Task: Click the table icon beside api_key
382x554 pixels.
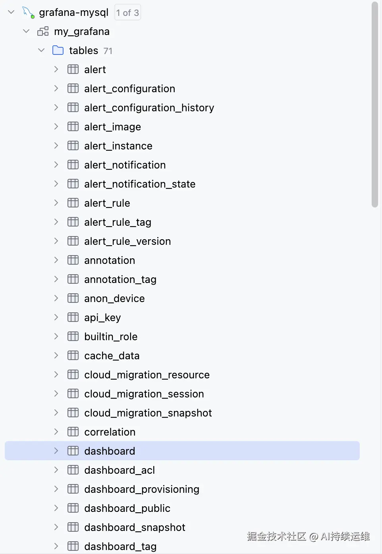Action: point(73,317)
